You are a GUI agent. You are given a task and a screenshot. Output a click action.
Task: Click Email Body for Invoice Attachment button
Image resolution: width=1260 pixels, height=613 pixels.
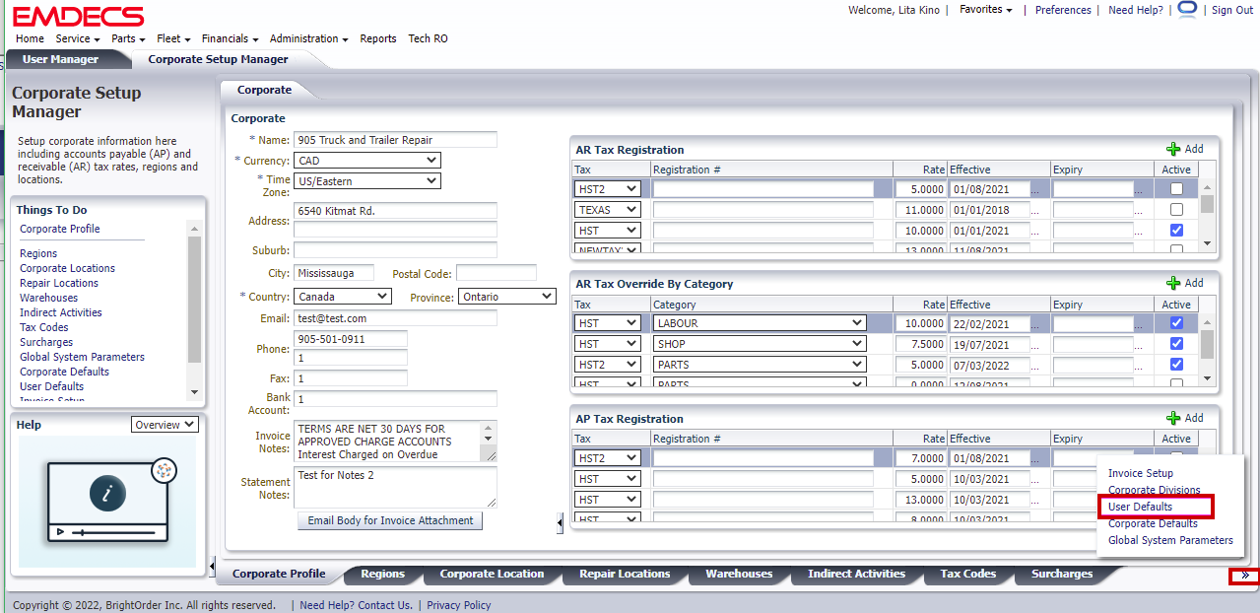[x=389, y=520]
